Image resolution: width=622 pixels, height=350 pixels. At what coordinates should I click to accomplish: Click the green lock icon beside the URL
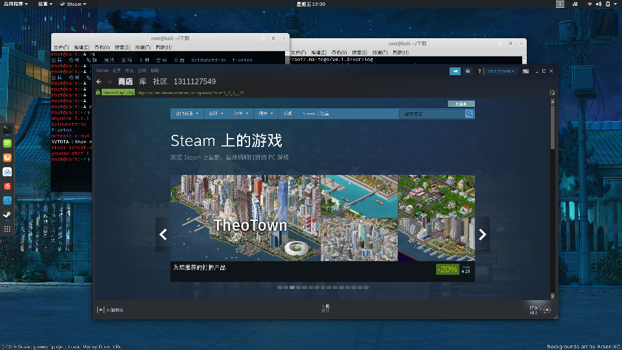point(98,92)
